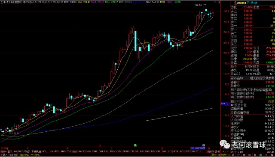Image resolution: width=275 pixels, height=157 pixels.
Task: Select the MACD indicator tab
Action: click(x=82, y=151)
